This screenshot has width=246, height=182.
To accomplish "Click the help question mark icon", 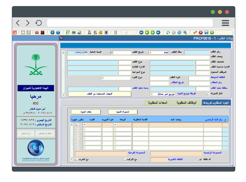I will coord(52,32).
